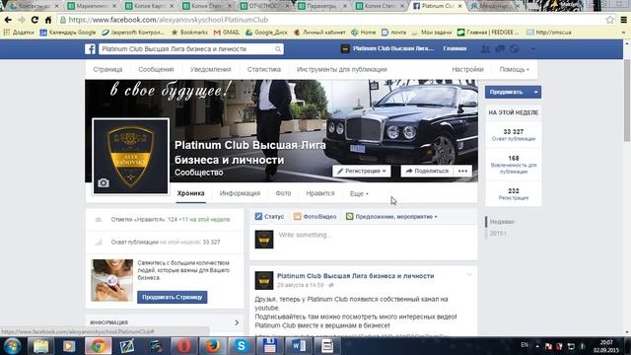Open three-dots more options on cover
Viewport: 631px width, 355px height.
click(462, 171)
